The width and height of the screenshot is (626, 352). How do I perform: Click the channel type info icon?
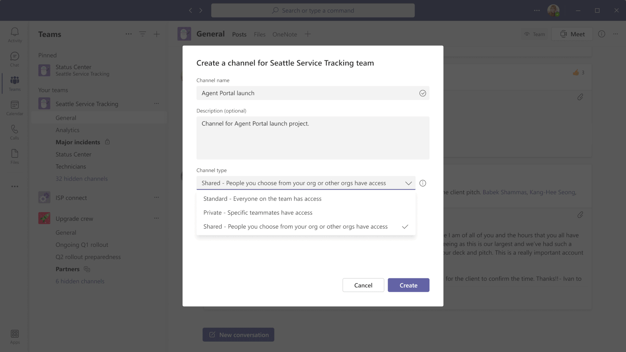pyautogui.click(x=423, y=183)
